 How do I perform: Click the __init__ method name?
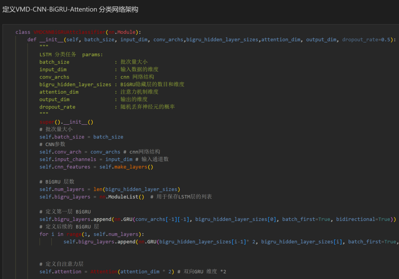click(x=51, y=39)
